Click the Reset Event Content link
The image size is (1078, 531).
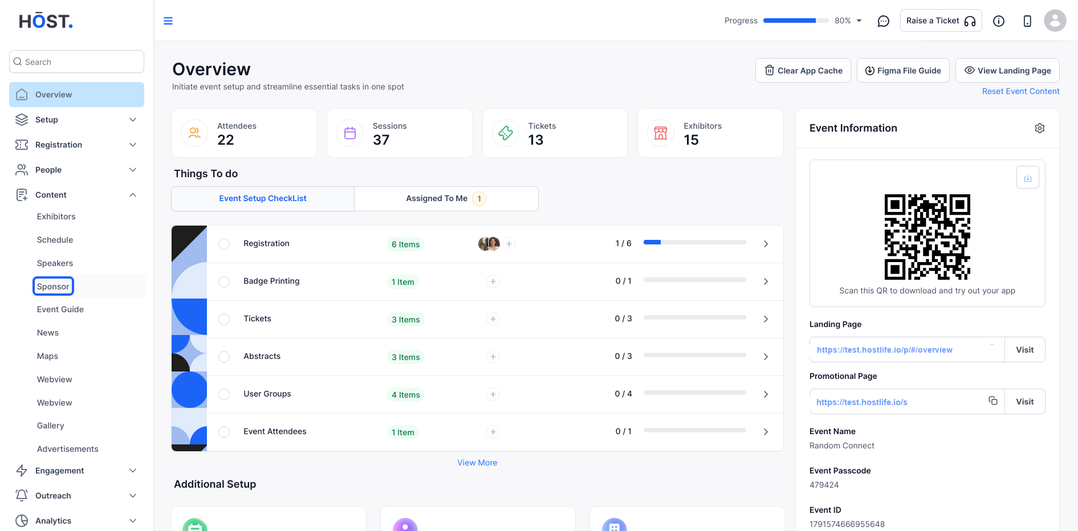point(1020,91)
